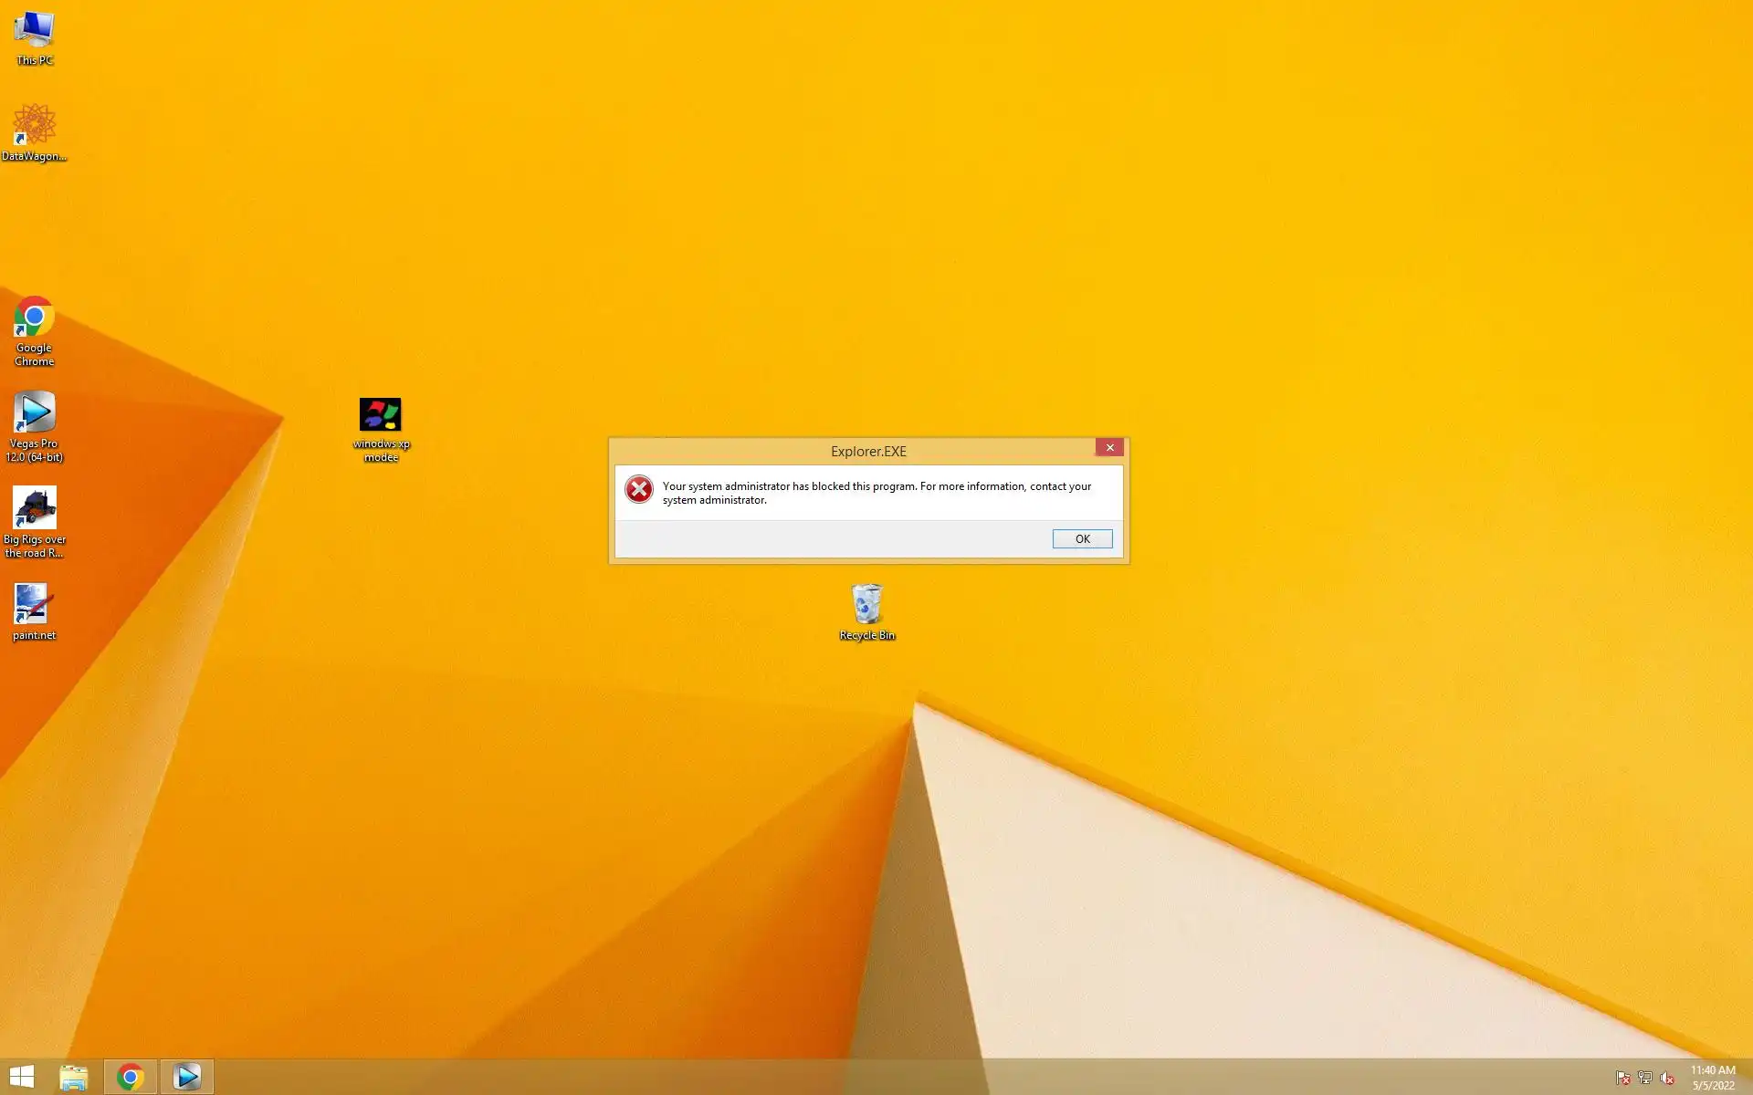The image size is (1753, 1095).
Task: Switch to Vegas Pro in the taskbar
Action: coord(187,1078)
